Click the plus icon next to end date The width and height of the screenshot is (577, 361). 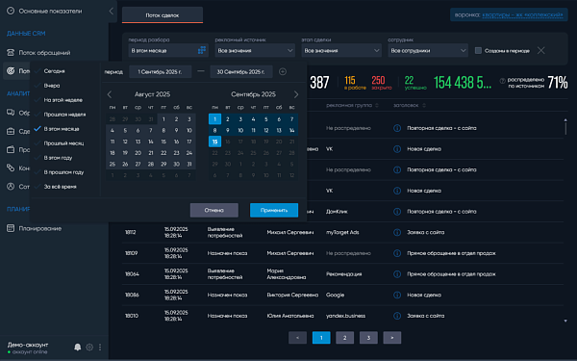pyautogui.click(x=283, y=71)
